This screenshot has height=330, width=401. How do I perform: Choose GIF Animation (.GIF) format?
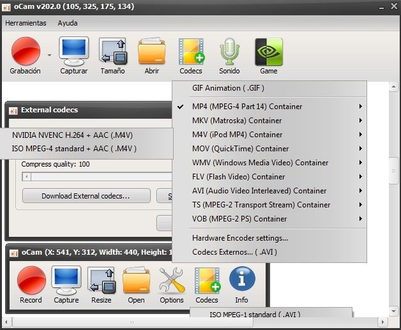pos(269,88)
